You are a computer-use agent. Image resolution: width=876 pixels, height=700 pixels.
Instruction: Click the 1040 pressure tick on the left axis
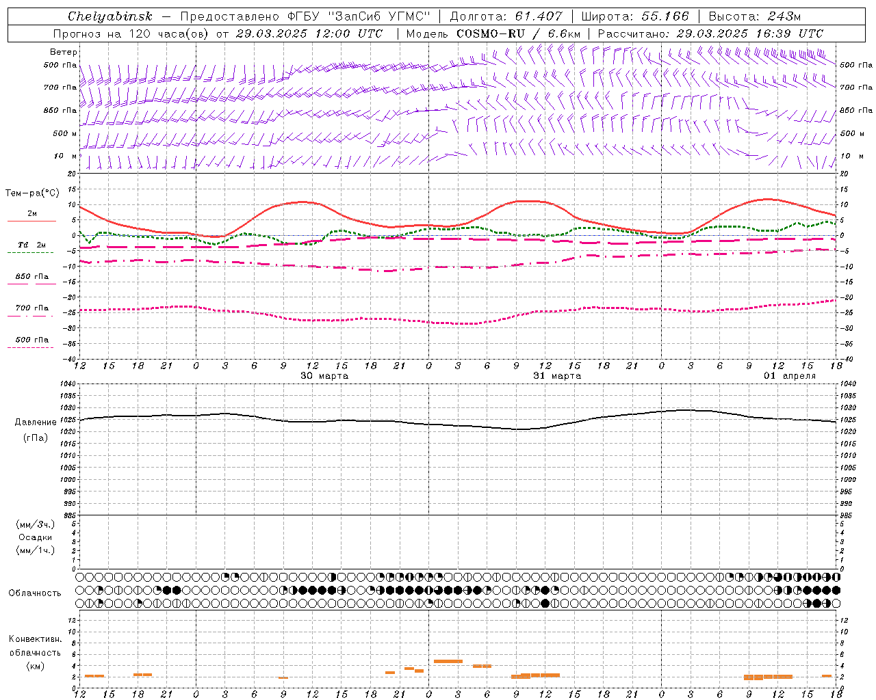pyautogui.click(x=68, y=384)
